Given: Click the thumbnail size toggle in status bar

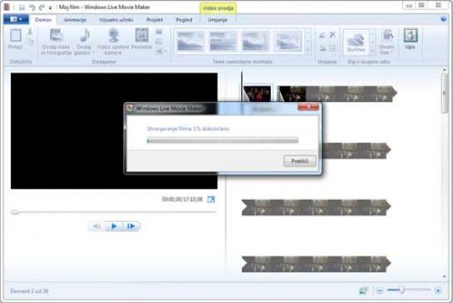Looking at the screenshot, I should pos(364,291).
